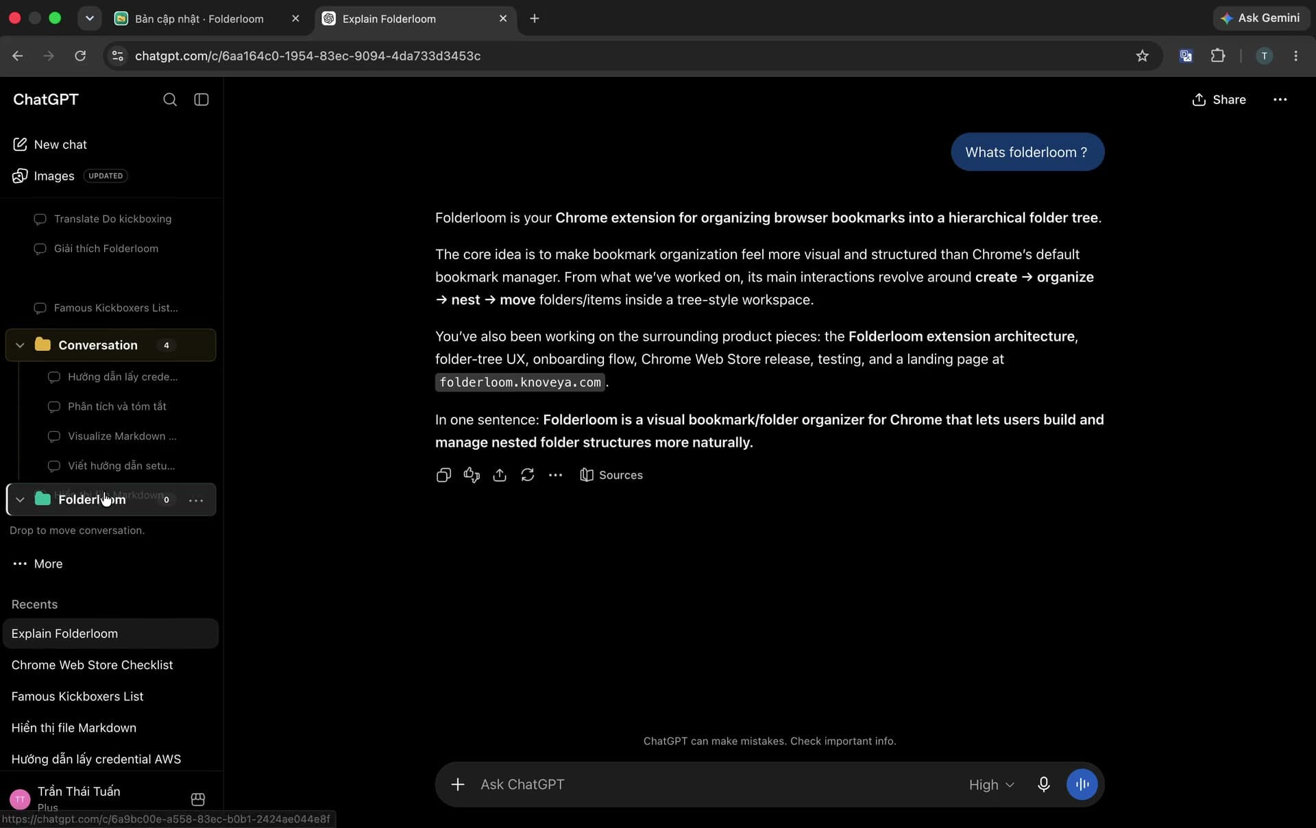Open 'Hướng dẫn lấy credential AWS' chat
The width and height of the screenshot is (1316, 828).
click(x=110, y=759)
